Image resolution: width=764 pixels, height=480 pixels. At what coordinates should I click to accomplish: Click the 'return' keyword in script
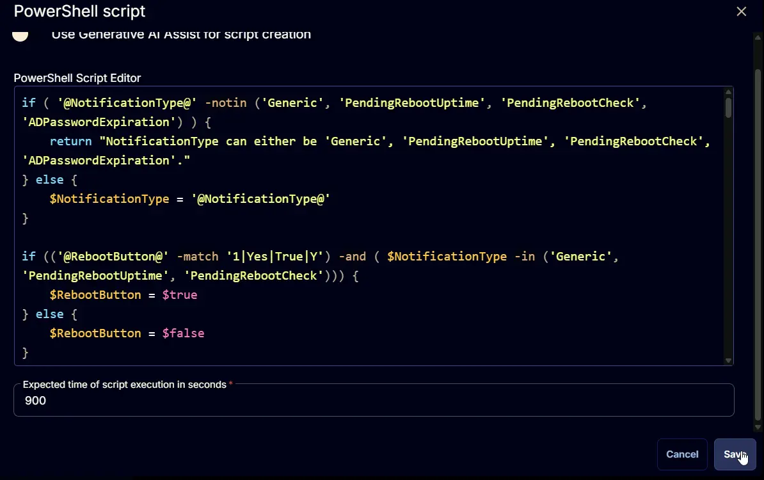coord(70,141)
